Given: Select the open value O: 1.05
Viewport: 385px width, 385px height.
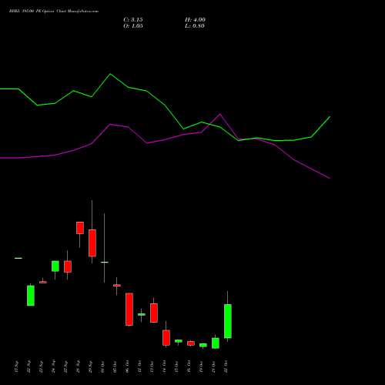Looking at the screenshot, I should click(x=133, y=26).
